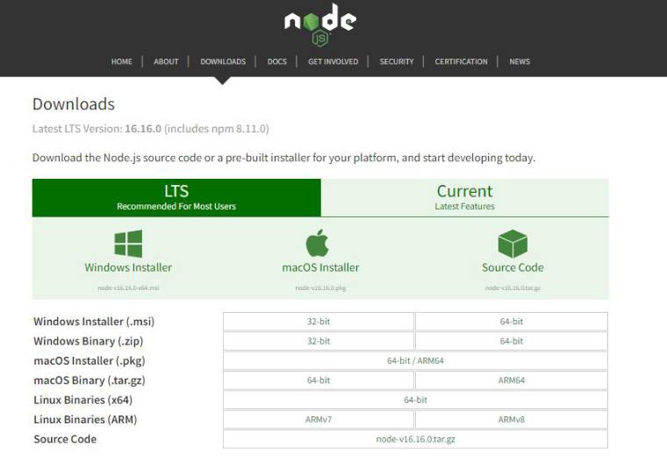The image size is (667, 468).
Task: Download the Windows Installer (.msi) 64-bit
Action: pos(512,322)
